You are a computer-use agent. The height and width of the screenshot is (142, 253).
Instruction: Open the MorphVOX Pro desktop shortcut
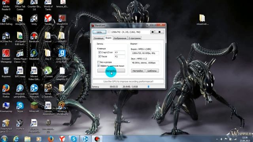pyautogui.click(x=62, y=21)
